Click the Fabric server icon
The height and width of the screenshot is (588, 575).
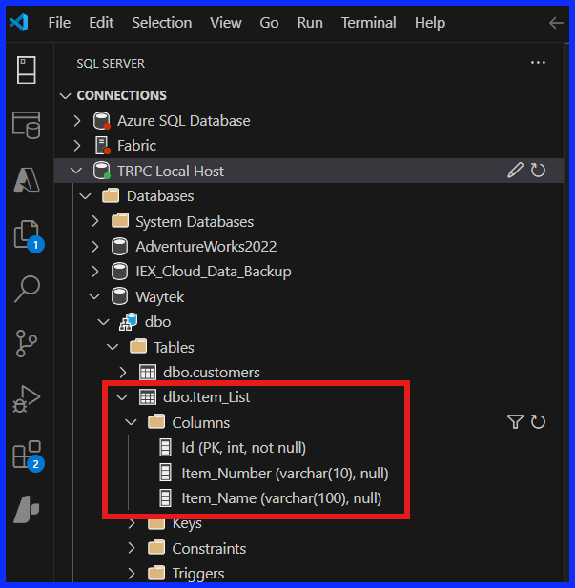click(x=102, y=146)
